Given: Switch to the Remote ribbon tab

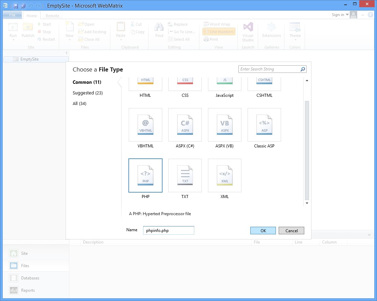Looking at the screenshot, I should pos(52,16).
